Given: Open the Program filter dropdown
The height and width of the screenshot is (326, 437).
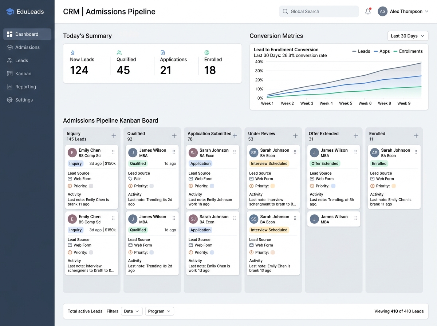Looking at the screenshot, I should (160, 311).
